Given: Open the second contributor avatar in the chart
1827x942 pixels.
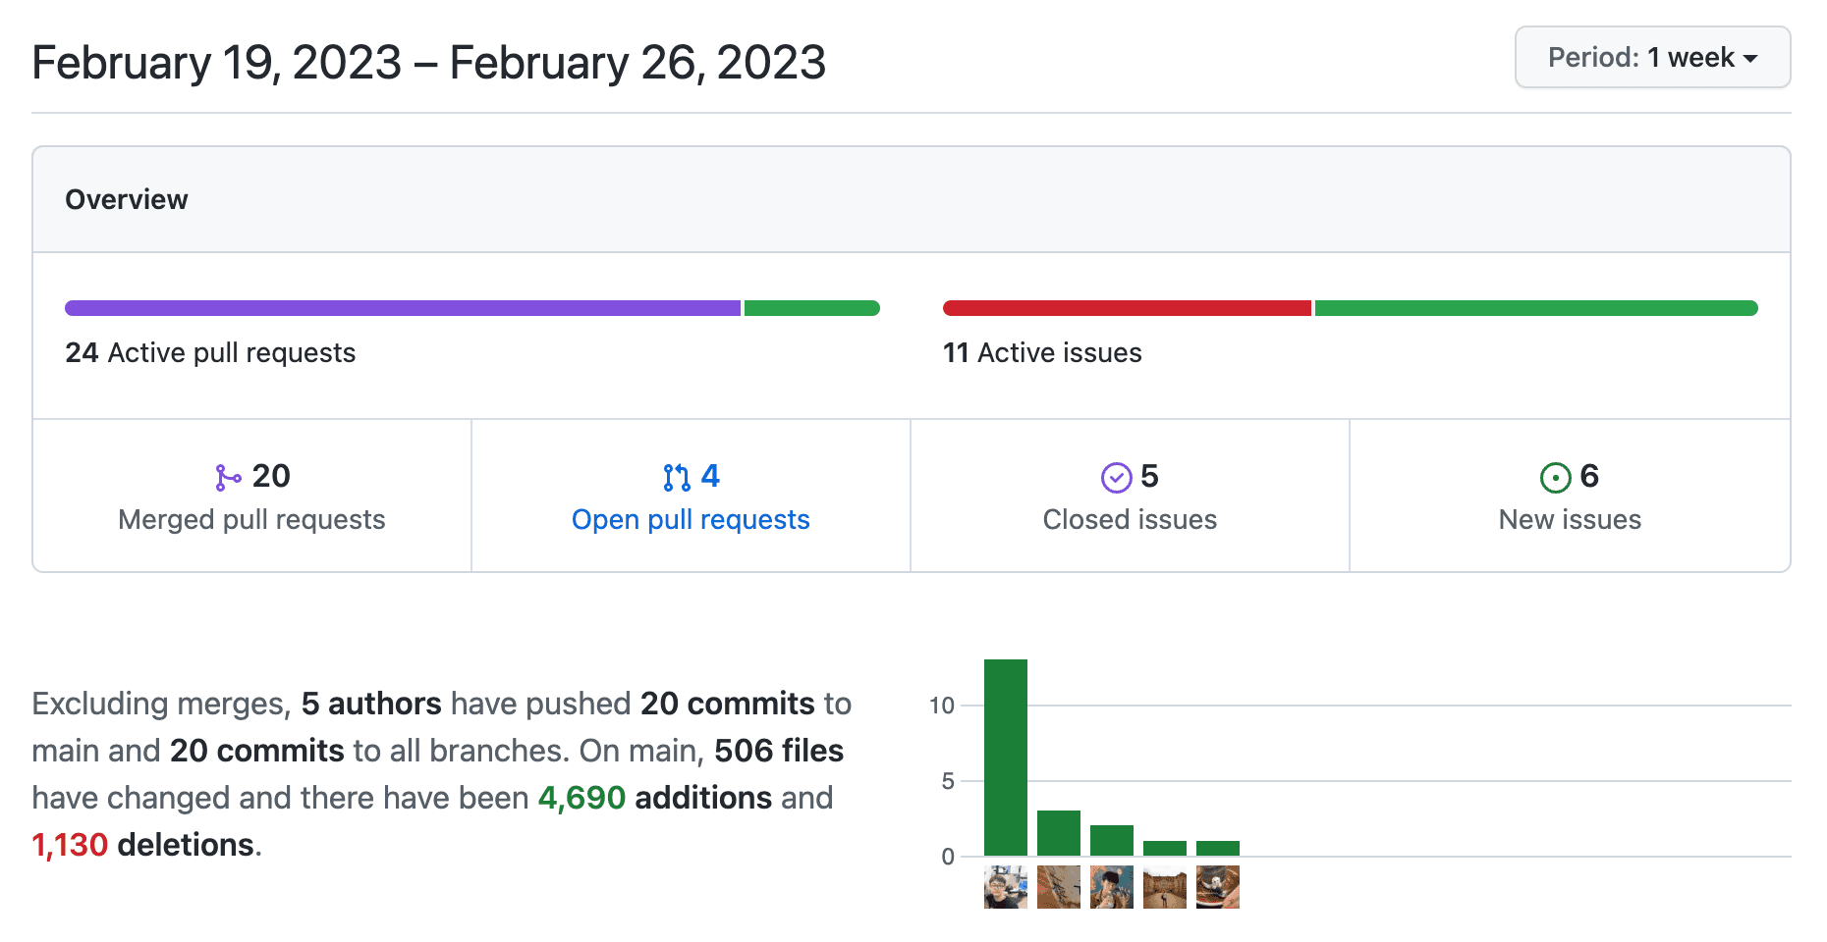Looking at the screenshot, I should (x=1059, y=887).
